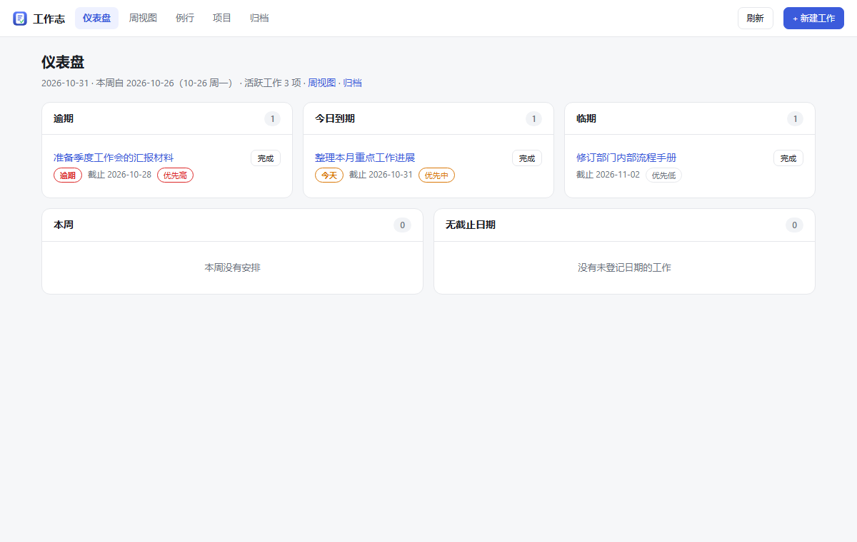Mark 修订部门内部流程手册 as 完成
The image size is (857, 542).
[x=788, y=158]
